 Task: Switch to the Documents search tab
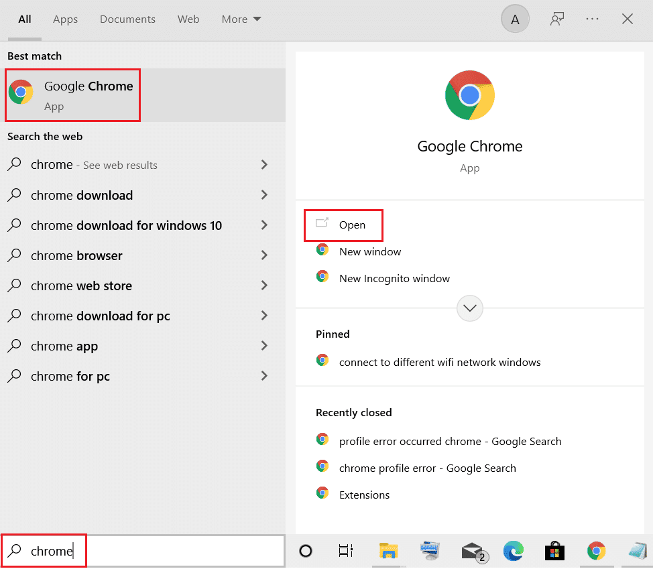point(127,19)
